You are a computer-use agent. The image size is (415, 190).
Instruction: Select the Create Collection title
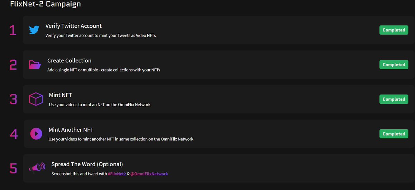coord(69,60)
